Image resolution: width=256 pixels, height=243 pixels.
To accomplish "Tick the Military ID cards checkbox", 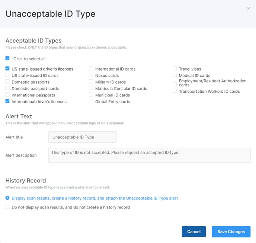I will click(91, 82).
